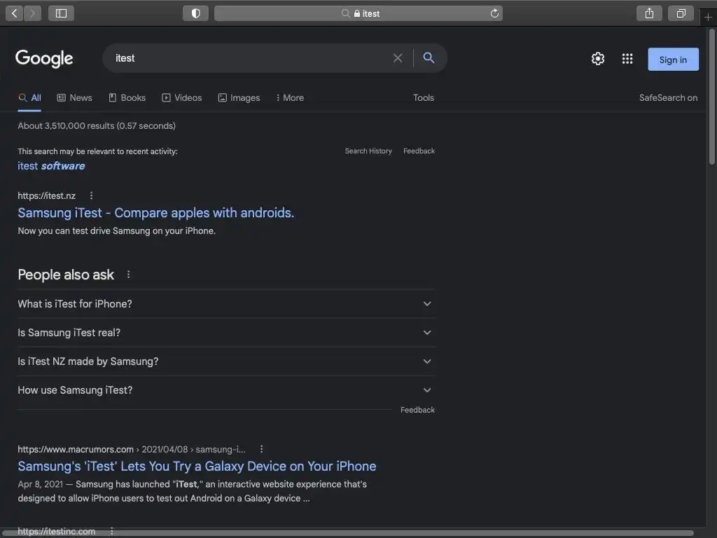Switch to the News tab
This screenshot has height=538, width=717.
tap(74, 97)
